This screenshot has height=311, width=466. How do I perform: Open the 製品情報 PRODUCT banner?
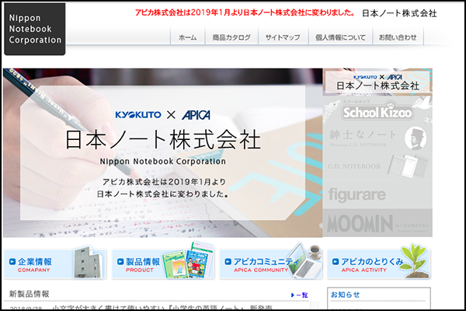click(163, 264)
